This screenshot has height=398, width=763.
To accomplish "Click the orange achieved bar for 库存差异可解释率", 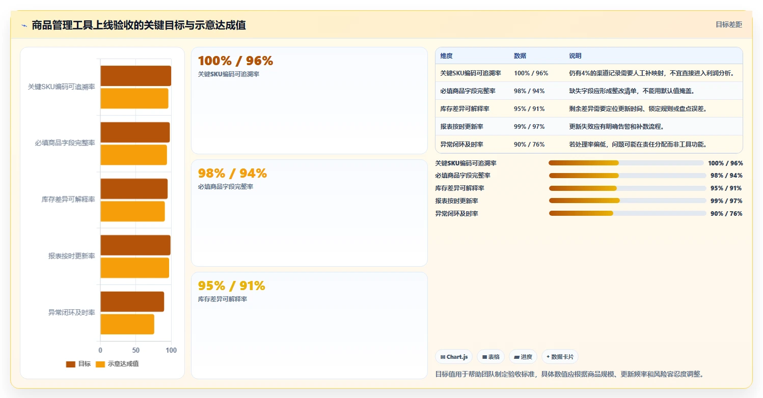I will tap(132, 211).
